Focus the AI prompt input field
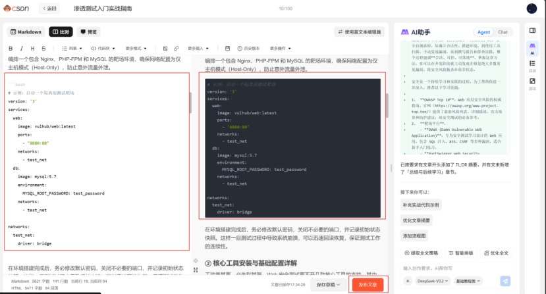Screen dimensions: 546x294 pyautogui.click(x=456, y=268)
